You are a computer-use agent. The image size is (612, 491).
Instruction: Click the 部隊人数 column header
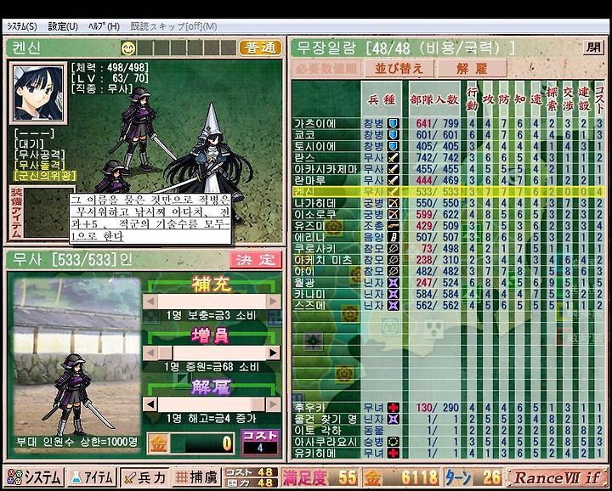434,99
